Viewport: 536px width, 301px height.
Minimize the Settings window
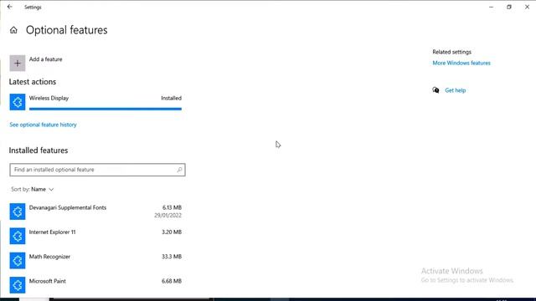[x=492, y=7]
